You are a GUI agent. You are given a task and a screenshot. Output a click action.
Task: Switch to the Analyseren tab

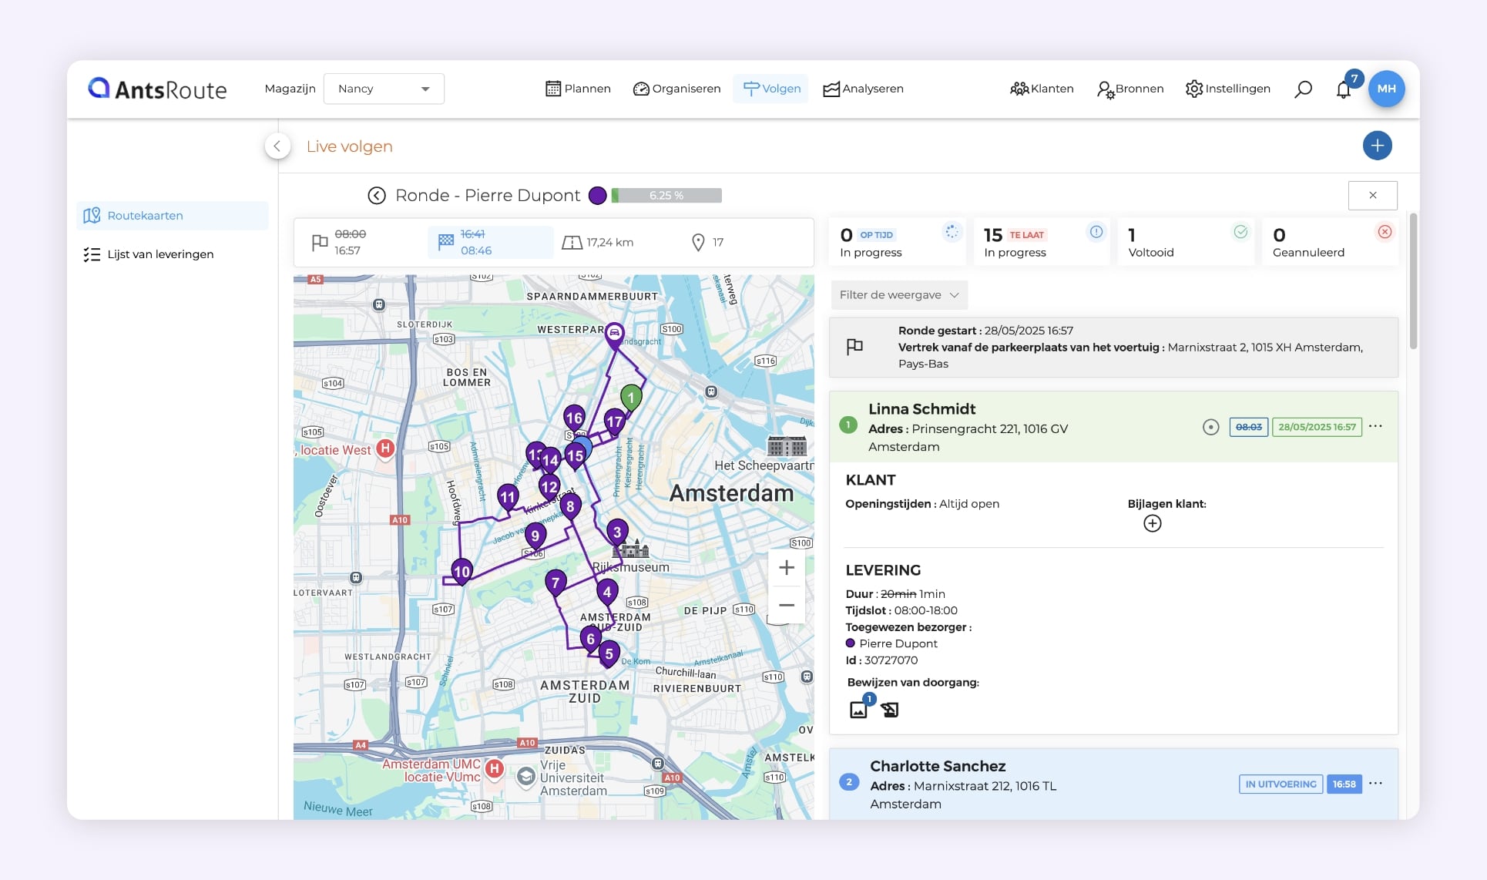[863, 89]
